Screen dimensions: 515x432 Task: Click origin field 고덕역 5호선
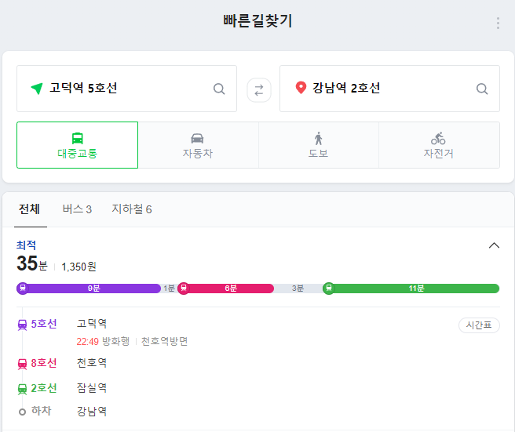126,89
